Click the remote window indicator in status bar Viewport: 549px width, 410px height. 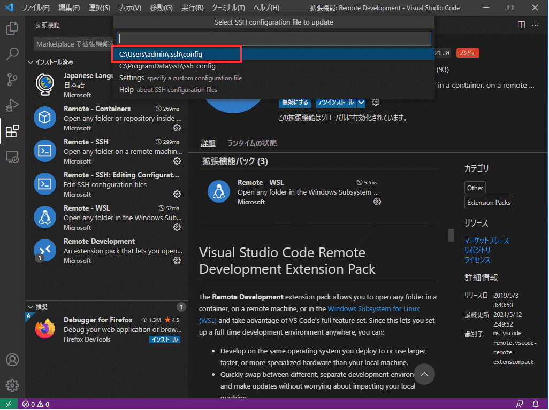pos(9,404)
